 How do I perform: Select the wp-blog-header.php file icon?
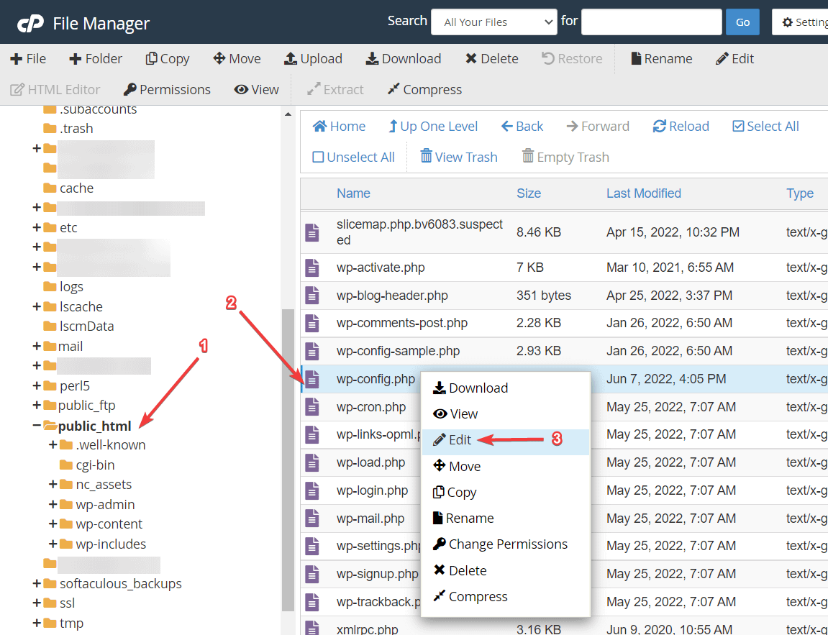pyautogui.click(x=312, y=296)
